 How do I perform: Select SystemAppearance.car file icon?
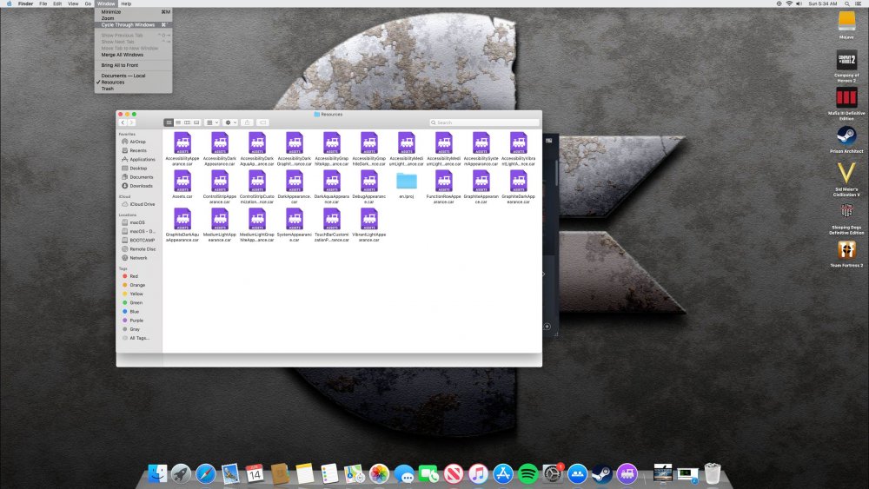pyautogui.click(x=295, y=219)
